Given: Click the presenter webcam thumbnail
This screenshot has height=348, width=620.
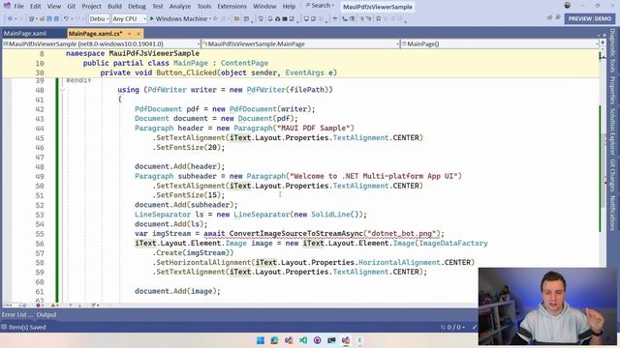Looking at the screenshot, I should click(x=547, y=306).
